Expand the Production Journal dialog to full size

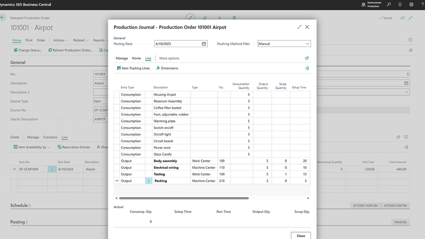[299, 27]
